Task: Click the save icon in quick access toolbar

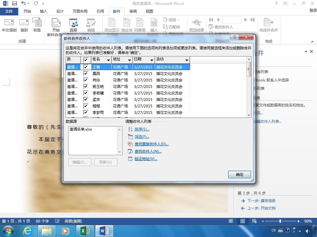Action: pos(14,3)
